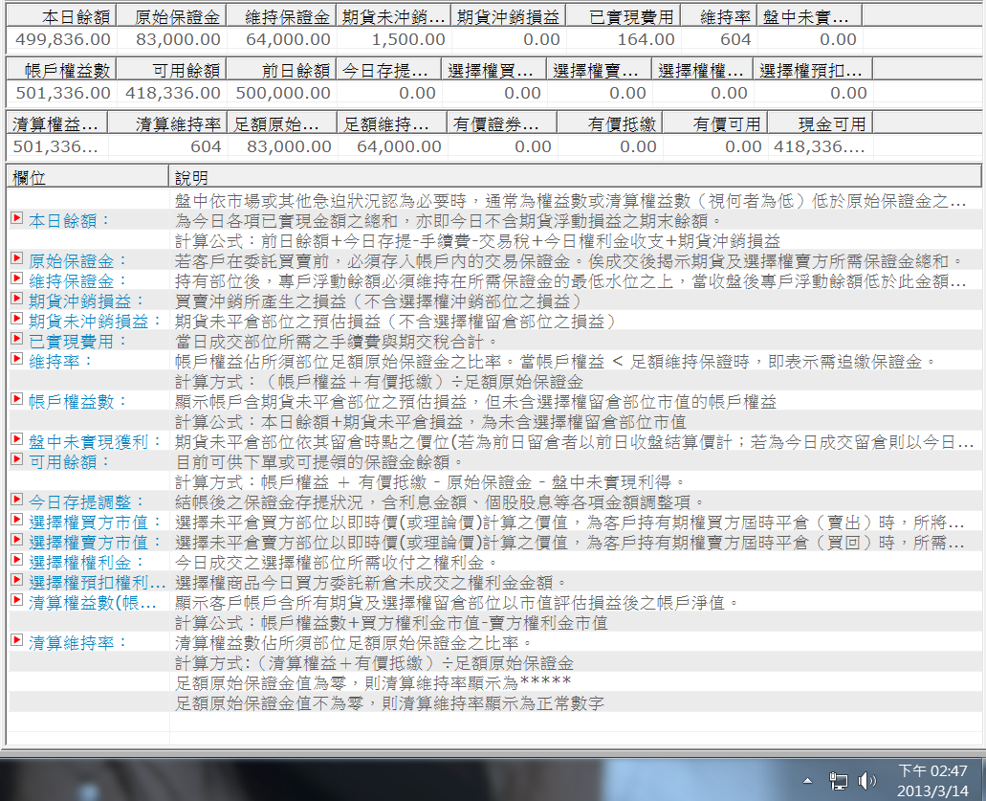
Task: Click the 本日餘額 column header
Action: click(61, 17)
